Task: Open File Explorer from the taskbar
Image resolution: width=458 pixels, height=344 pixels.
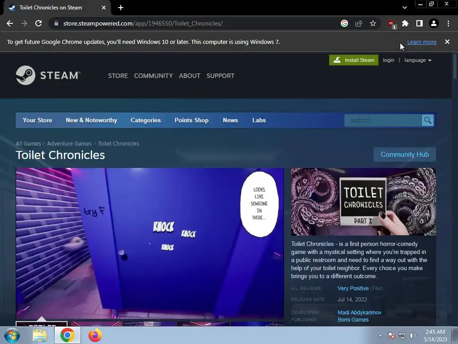Action: pyautogui.click(x=40, y=335)
